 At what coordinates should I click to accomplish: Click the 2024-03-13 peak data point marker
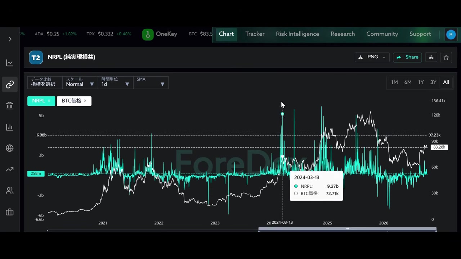tap(282, 114)
